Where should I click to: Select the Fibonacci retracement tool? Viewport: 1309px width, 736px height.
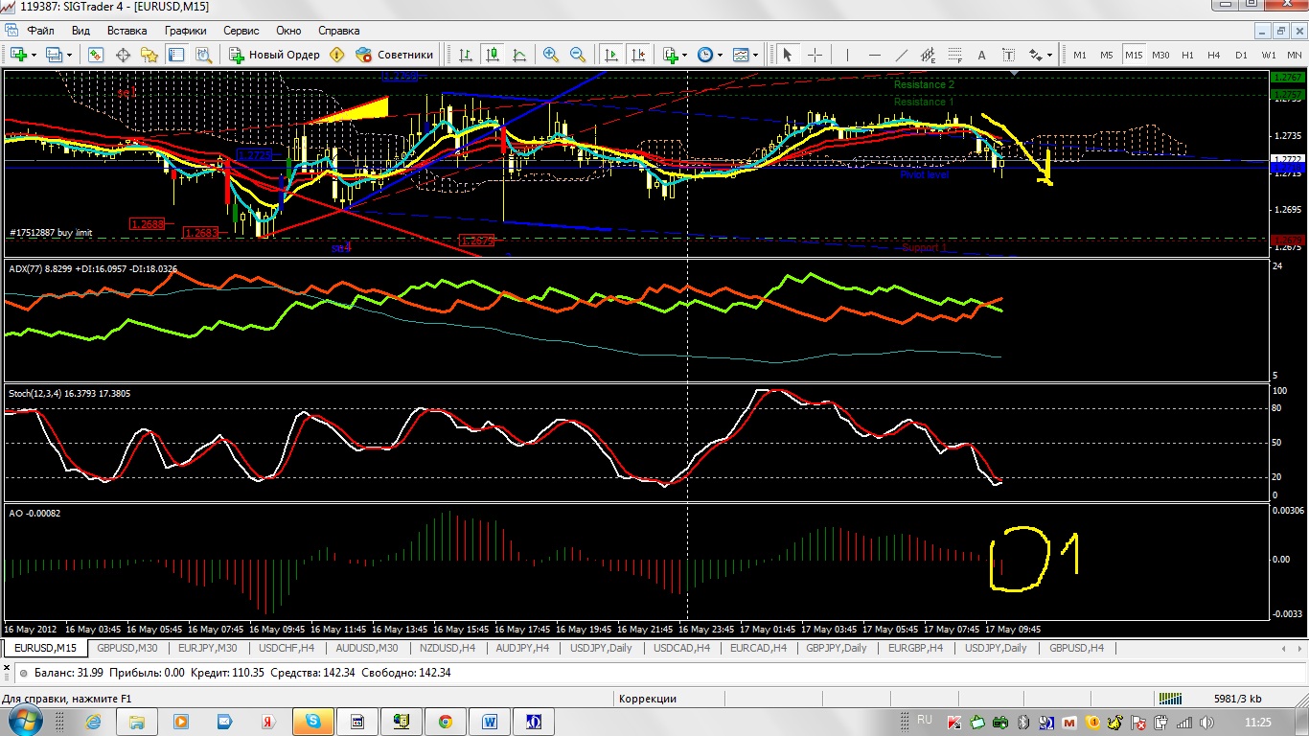point(954,55)
